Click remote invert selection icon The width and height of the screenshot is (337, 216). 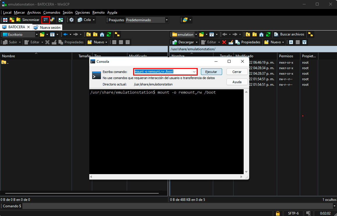[304, 42]
